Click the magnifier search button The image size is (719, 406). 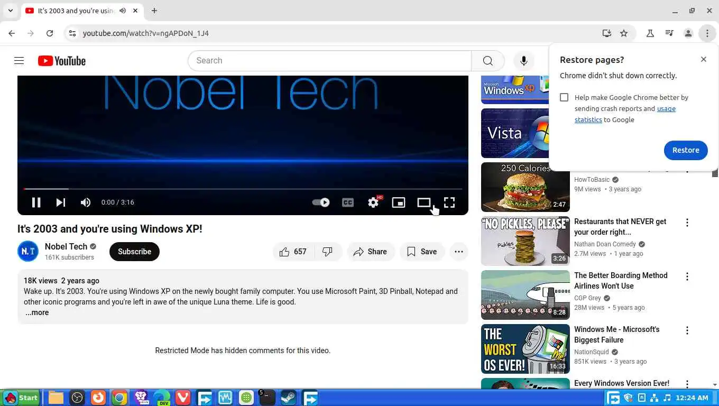click(x=488, y=61)
